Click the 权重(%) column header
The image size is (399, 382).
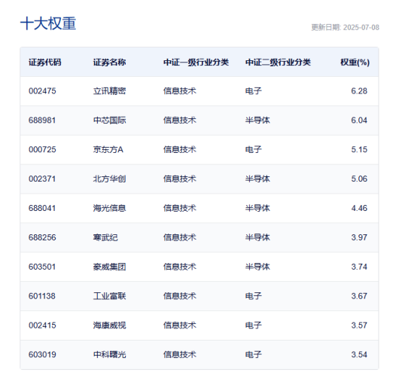pyautogui.click(x=355, y=62)
